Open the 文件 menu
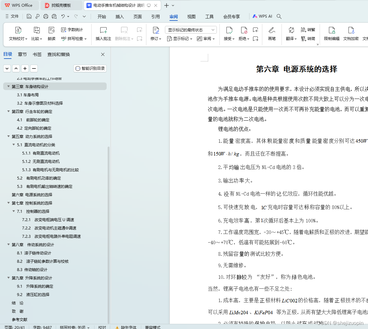Image resolution: width=368 pixels, height=329 pixels. tap(12, 16)
